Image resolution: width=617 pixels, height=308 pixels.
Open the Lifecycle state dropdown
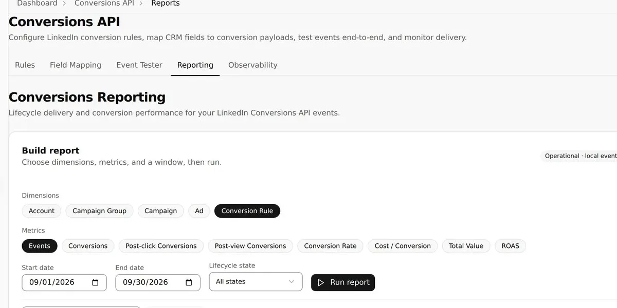pyautogui.click(x=256, y=282)
